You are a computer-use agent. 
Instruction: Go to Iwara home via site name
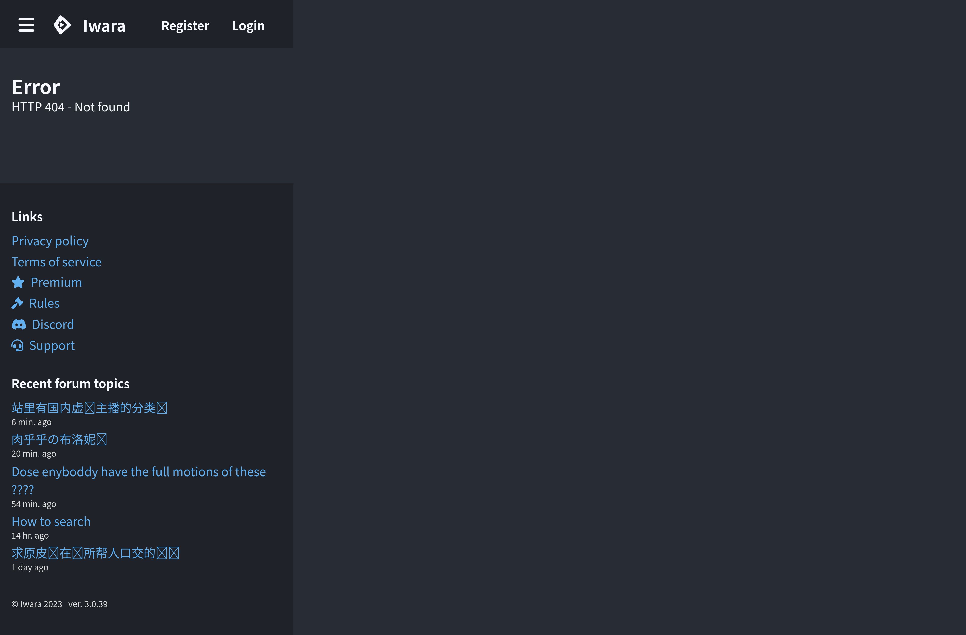point(104,26)
